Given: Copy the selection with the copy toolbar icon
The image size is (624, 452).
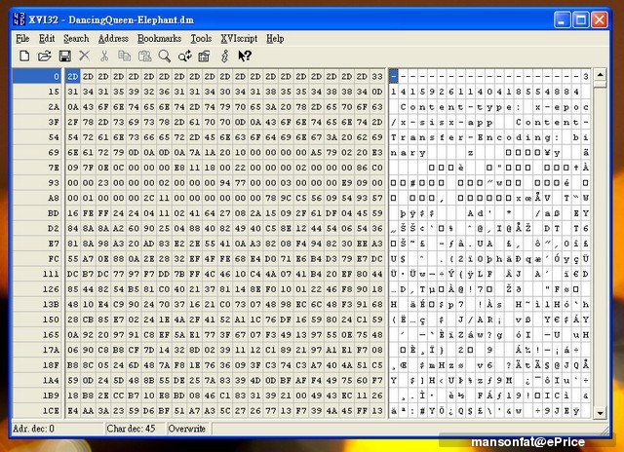Looking at the screenshot, I should pos(124,56).
